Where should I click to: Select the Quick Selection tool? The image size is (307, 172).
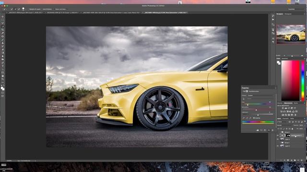2,27
